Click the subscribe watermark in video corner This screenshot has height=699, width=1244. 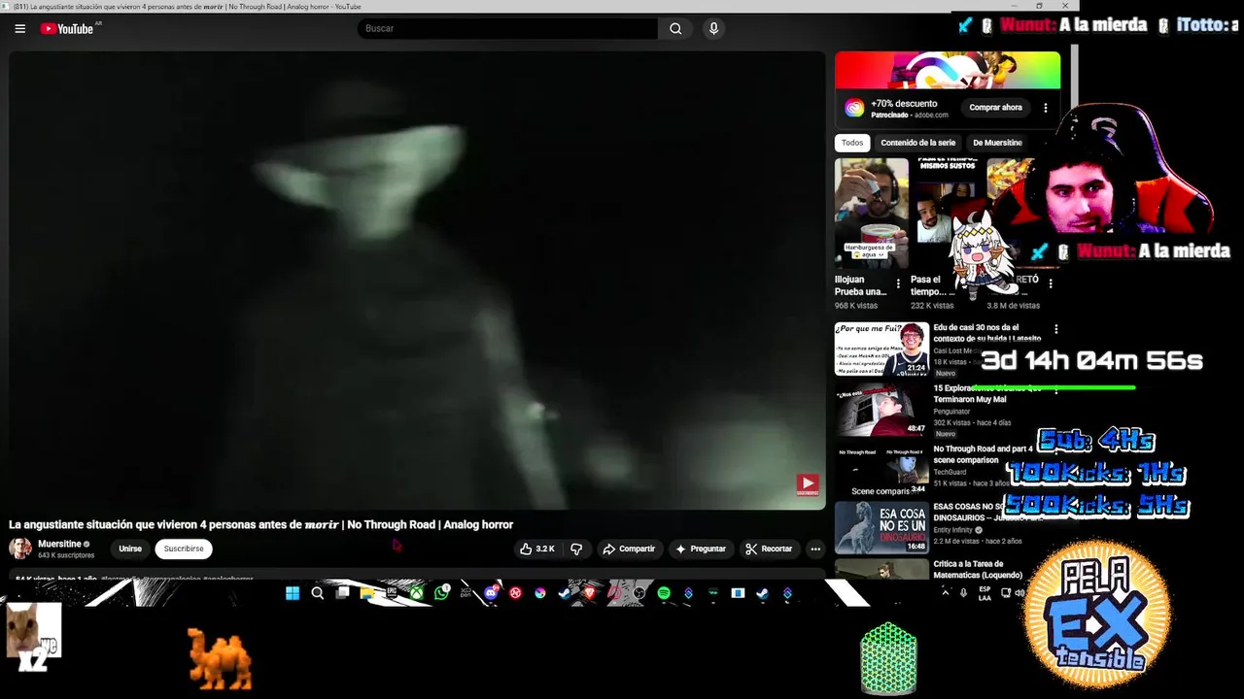(809, 484)
